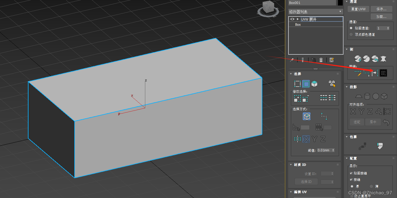Image resolution: width=397 pixels, height=198 pixels.
Task: Select the Edit Seams pencil tool
Action: coord(358,73)
